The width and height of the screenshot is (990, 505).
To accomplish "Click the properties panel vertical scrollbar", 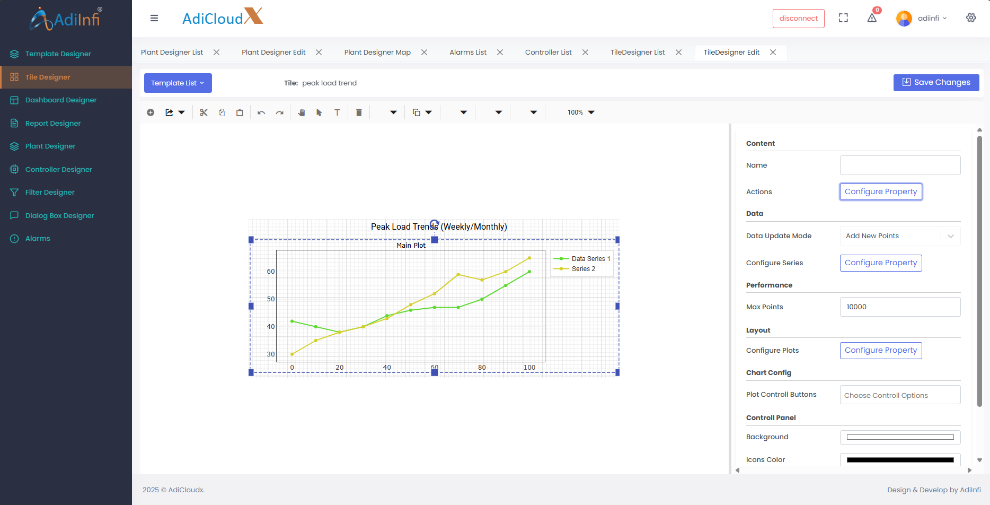I will point(979,271).
